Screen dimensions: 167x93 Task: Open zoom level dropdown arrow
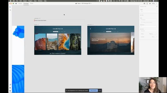[157, 3]
